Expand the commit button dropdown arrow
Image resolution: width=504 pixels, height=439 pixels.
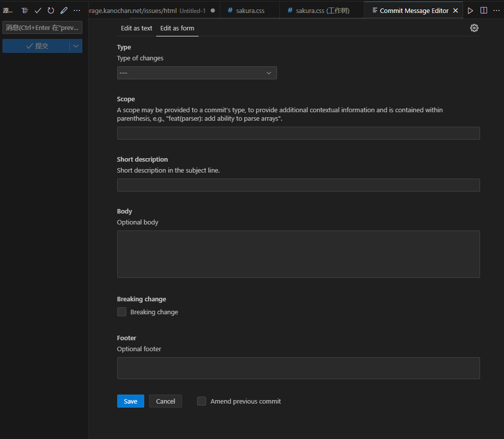point(76,46)
